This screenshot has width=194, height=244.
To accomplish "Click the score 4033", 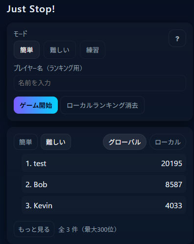I will (x=173, y=205).
